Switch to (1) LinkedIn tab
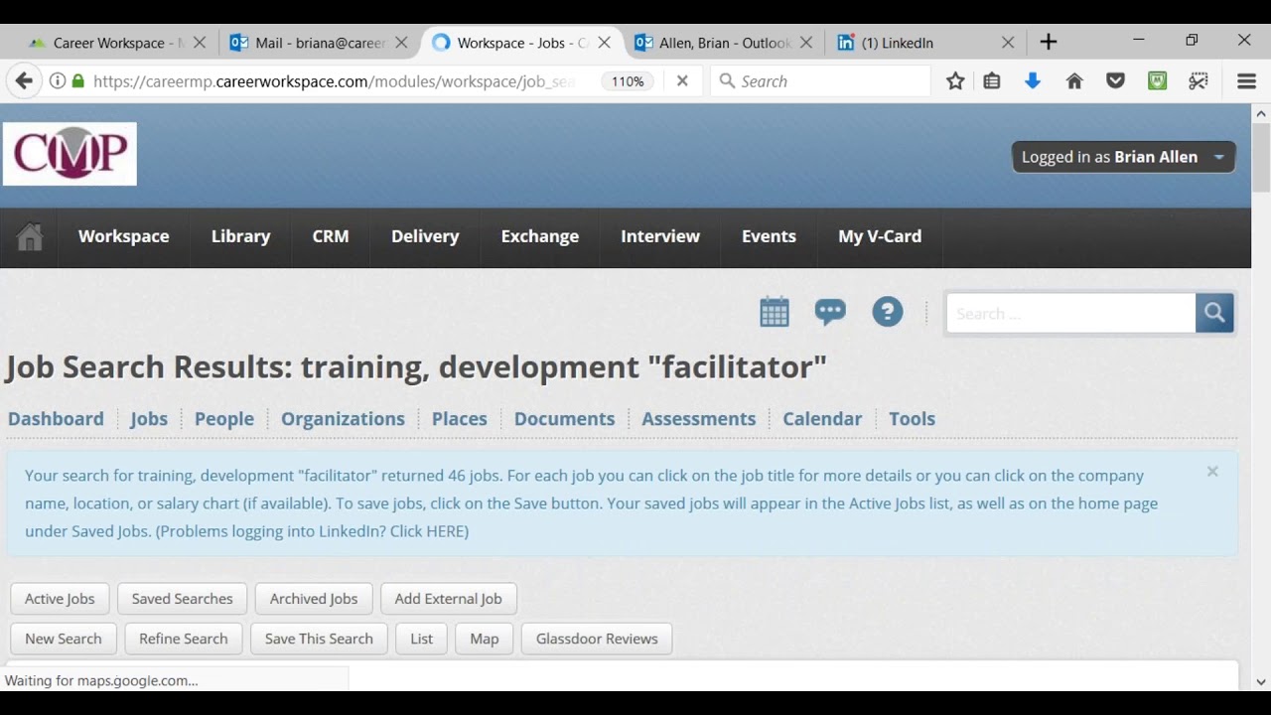 point(924,43)
